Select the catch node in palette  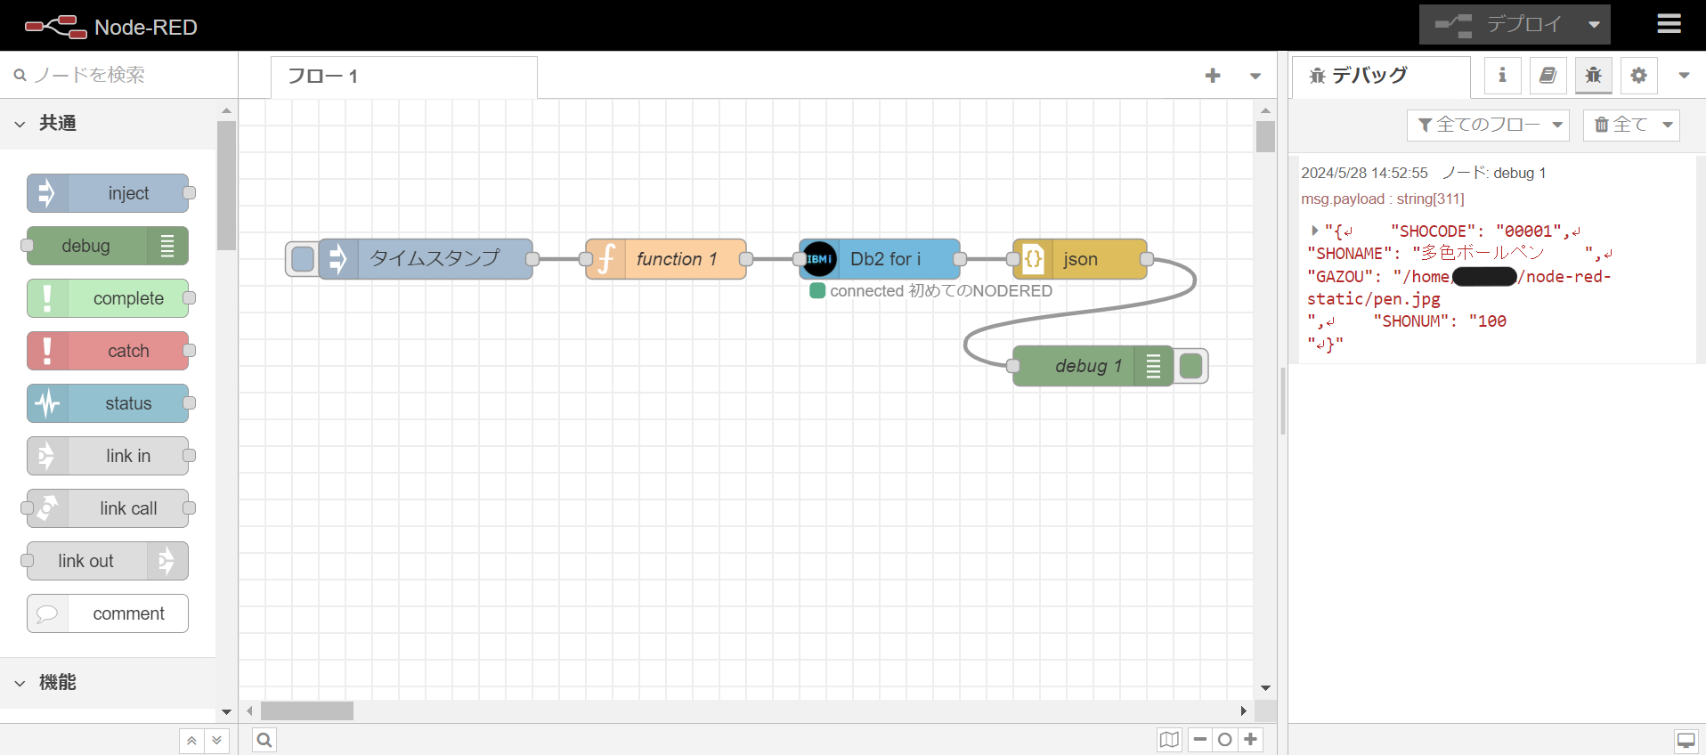coord(108,351)
